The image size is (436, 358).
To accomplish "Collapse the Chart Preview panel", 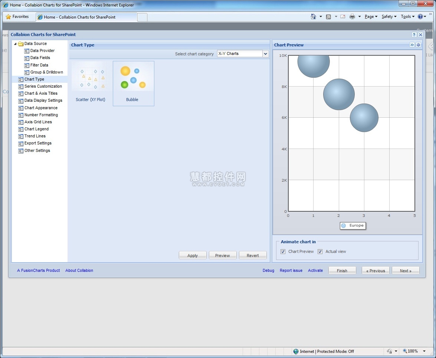I will click(412, 45).
